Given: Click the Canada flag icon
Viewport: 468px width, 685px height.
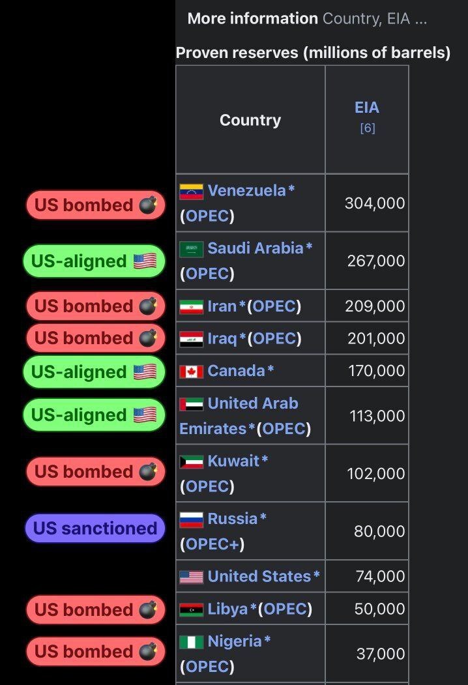Looking at the screenshot, I should [192, 372].
